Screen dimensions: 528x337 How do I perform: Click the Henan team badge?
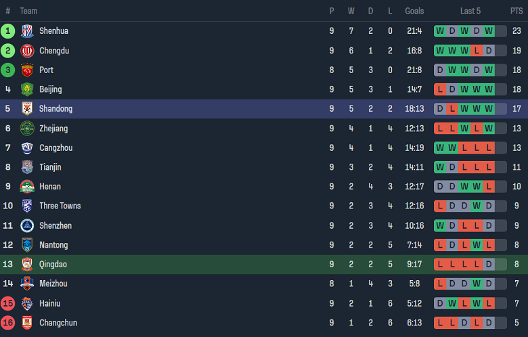27,187
